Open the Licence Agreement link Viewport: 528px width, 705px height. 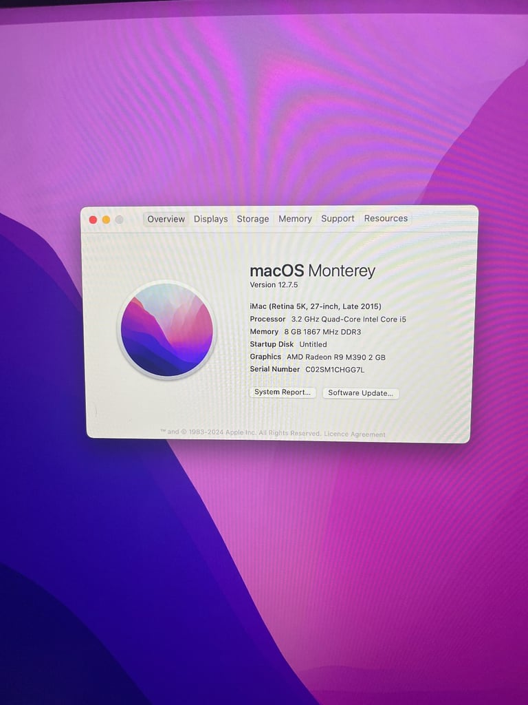coord(355,434)
